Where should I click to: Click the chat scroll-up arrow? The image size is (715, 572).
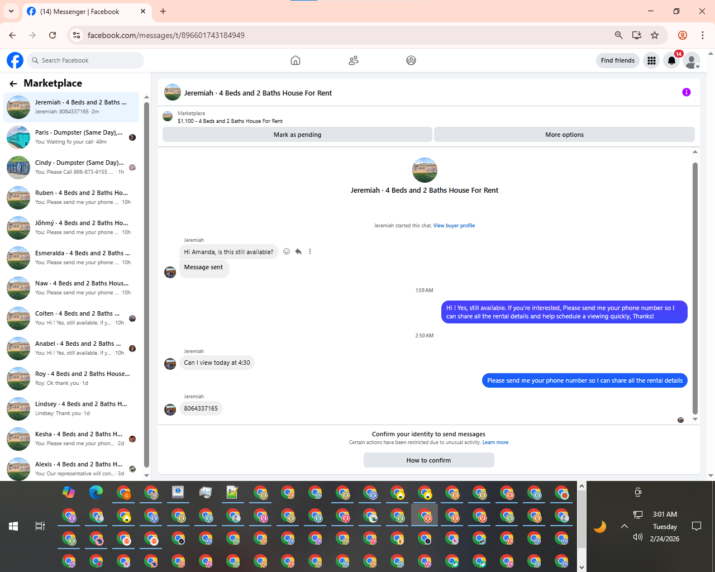click(x=695, y=152)
